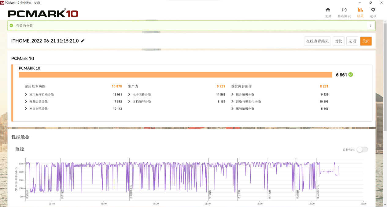This screenshot has width=387, height=207.
Task: Click the 11 565 spreadsheet value
Action: [x=221, y=95]
